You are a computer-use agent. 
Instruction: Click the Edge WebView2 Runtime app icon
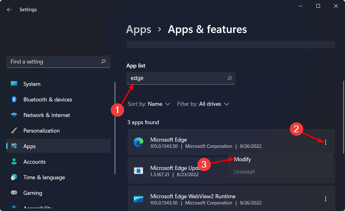click(x=138, y=199)
